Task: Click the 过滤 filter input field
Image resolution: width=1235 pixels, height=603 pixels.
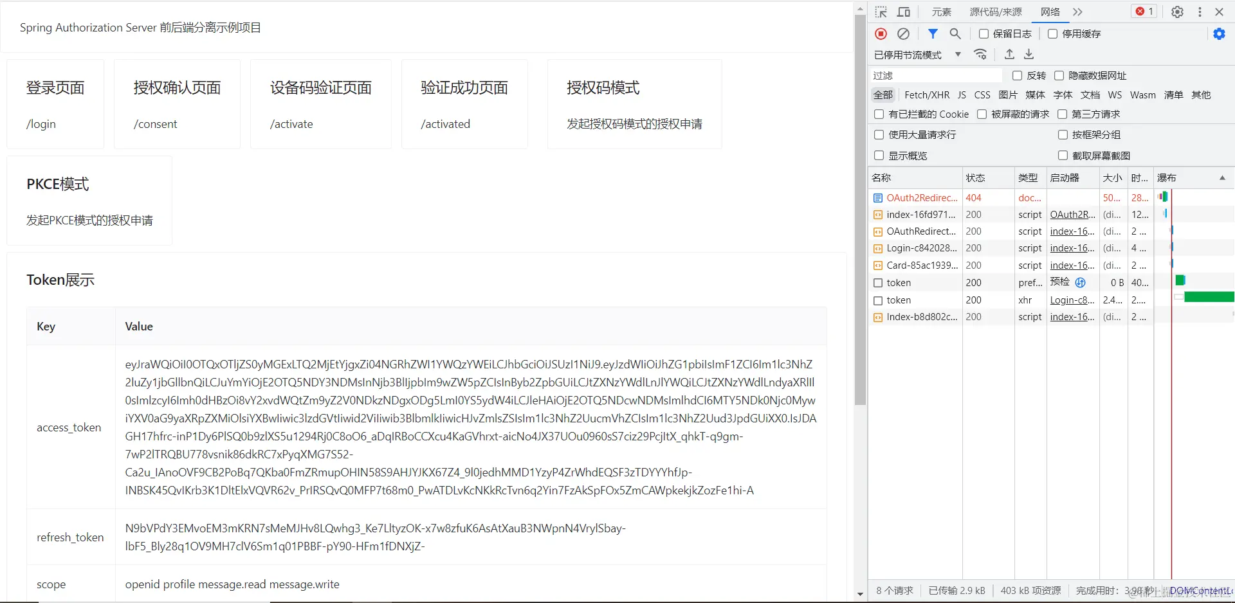Action: click(937, 75)
